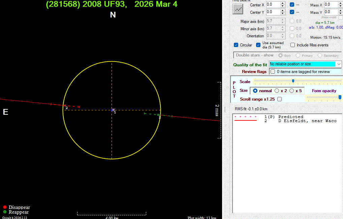Screen dimensions: 343x219
Task: Click the red disappear marker on chord 2
Action: coord(65,106)
